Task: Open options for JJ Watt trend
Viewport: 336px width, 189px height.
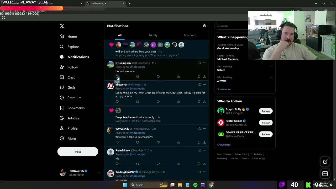Action: tap(271, 77)
